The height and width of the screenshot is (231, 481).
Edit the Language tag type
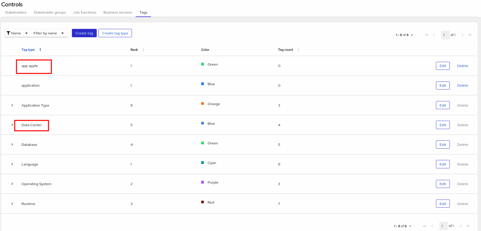pyautogui.click(x=443, y=164)
